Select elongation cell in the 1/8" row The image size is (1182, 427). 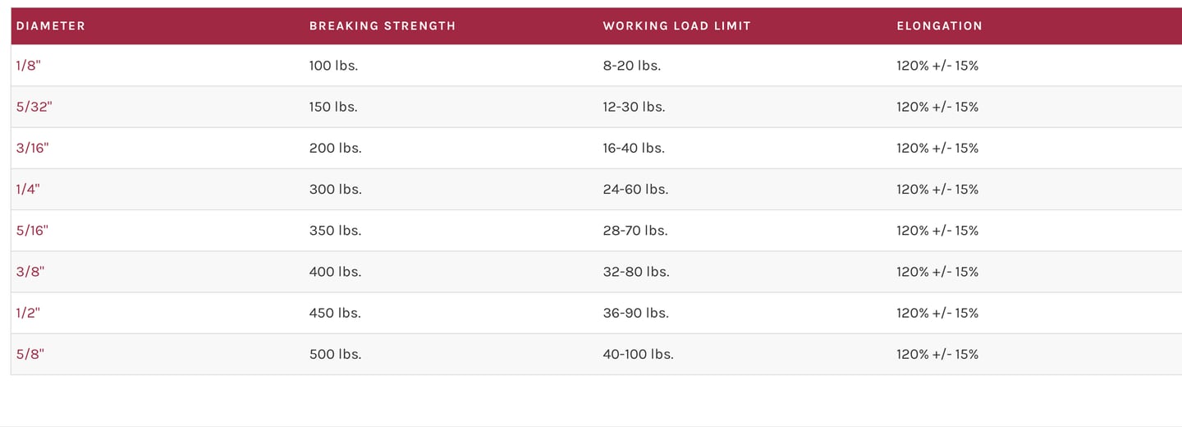click(937, 66)
